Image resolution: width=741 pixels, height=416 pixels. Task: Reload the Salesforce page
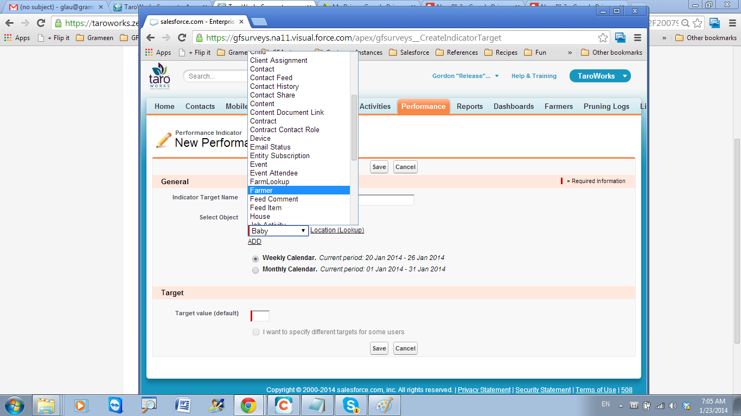(x=182, y=38)
